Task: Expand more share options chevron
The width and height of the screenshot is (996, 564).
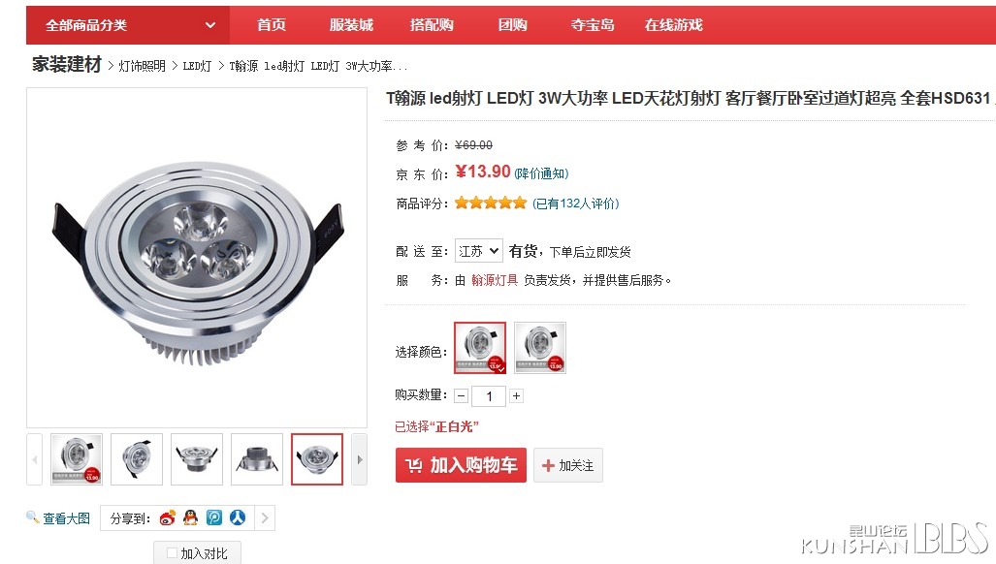Action: tap(265, 518)
